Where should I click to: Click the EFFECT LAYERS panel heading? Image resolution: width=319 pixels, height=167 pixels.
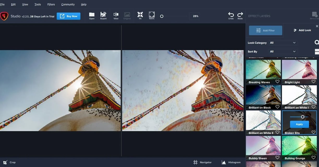[x=259, y=16]
